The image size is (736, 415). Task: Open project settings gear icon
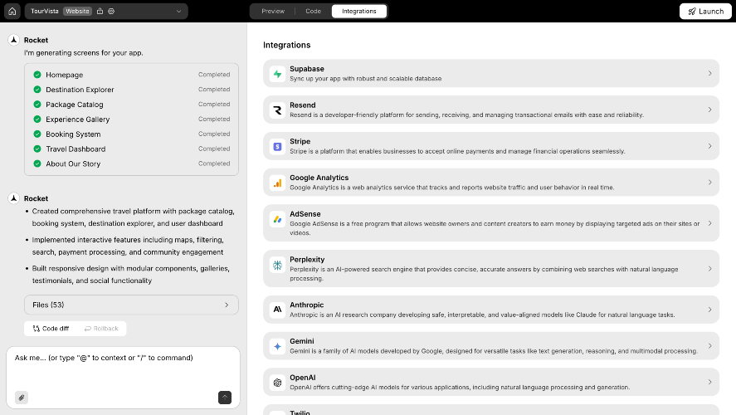[111, 12]
